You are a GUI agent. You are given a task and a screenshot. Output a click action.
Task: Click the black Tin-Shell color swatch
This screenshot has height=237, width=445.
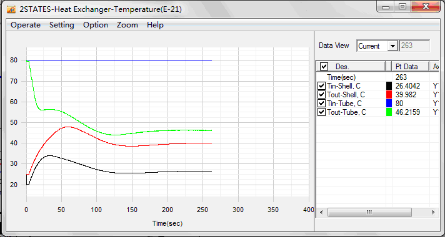[x=389, y=86]
